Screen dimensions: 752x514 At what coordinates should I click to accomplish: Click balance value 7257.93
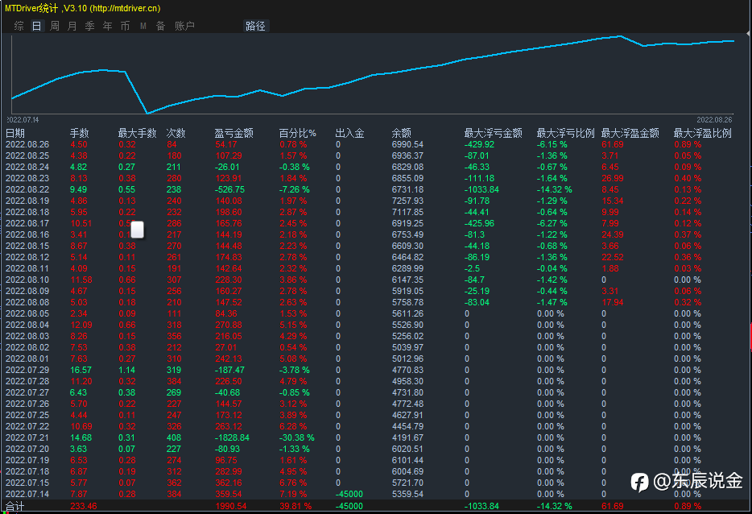coord(407,201)
